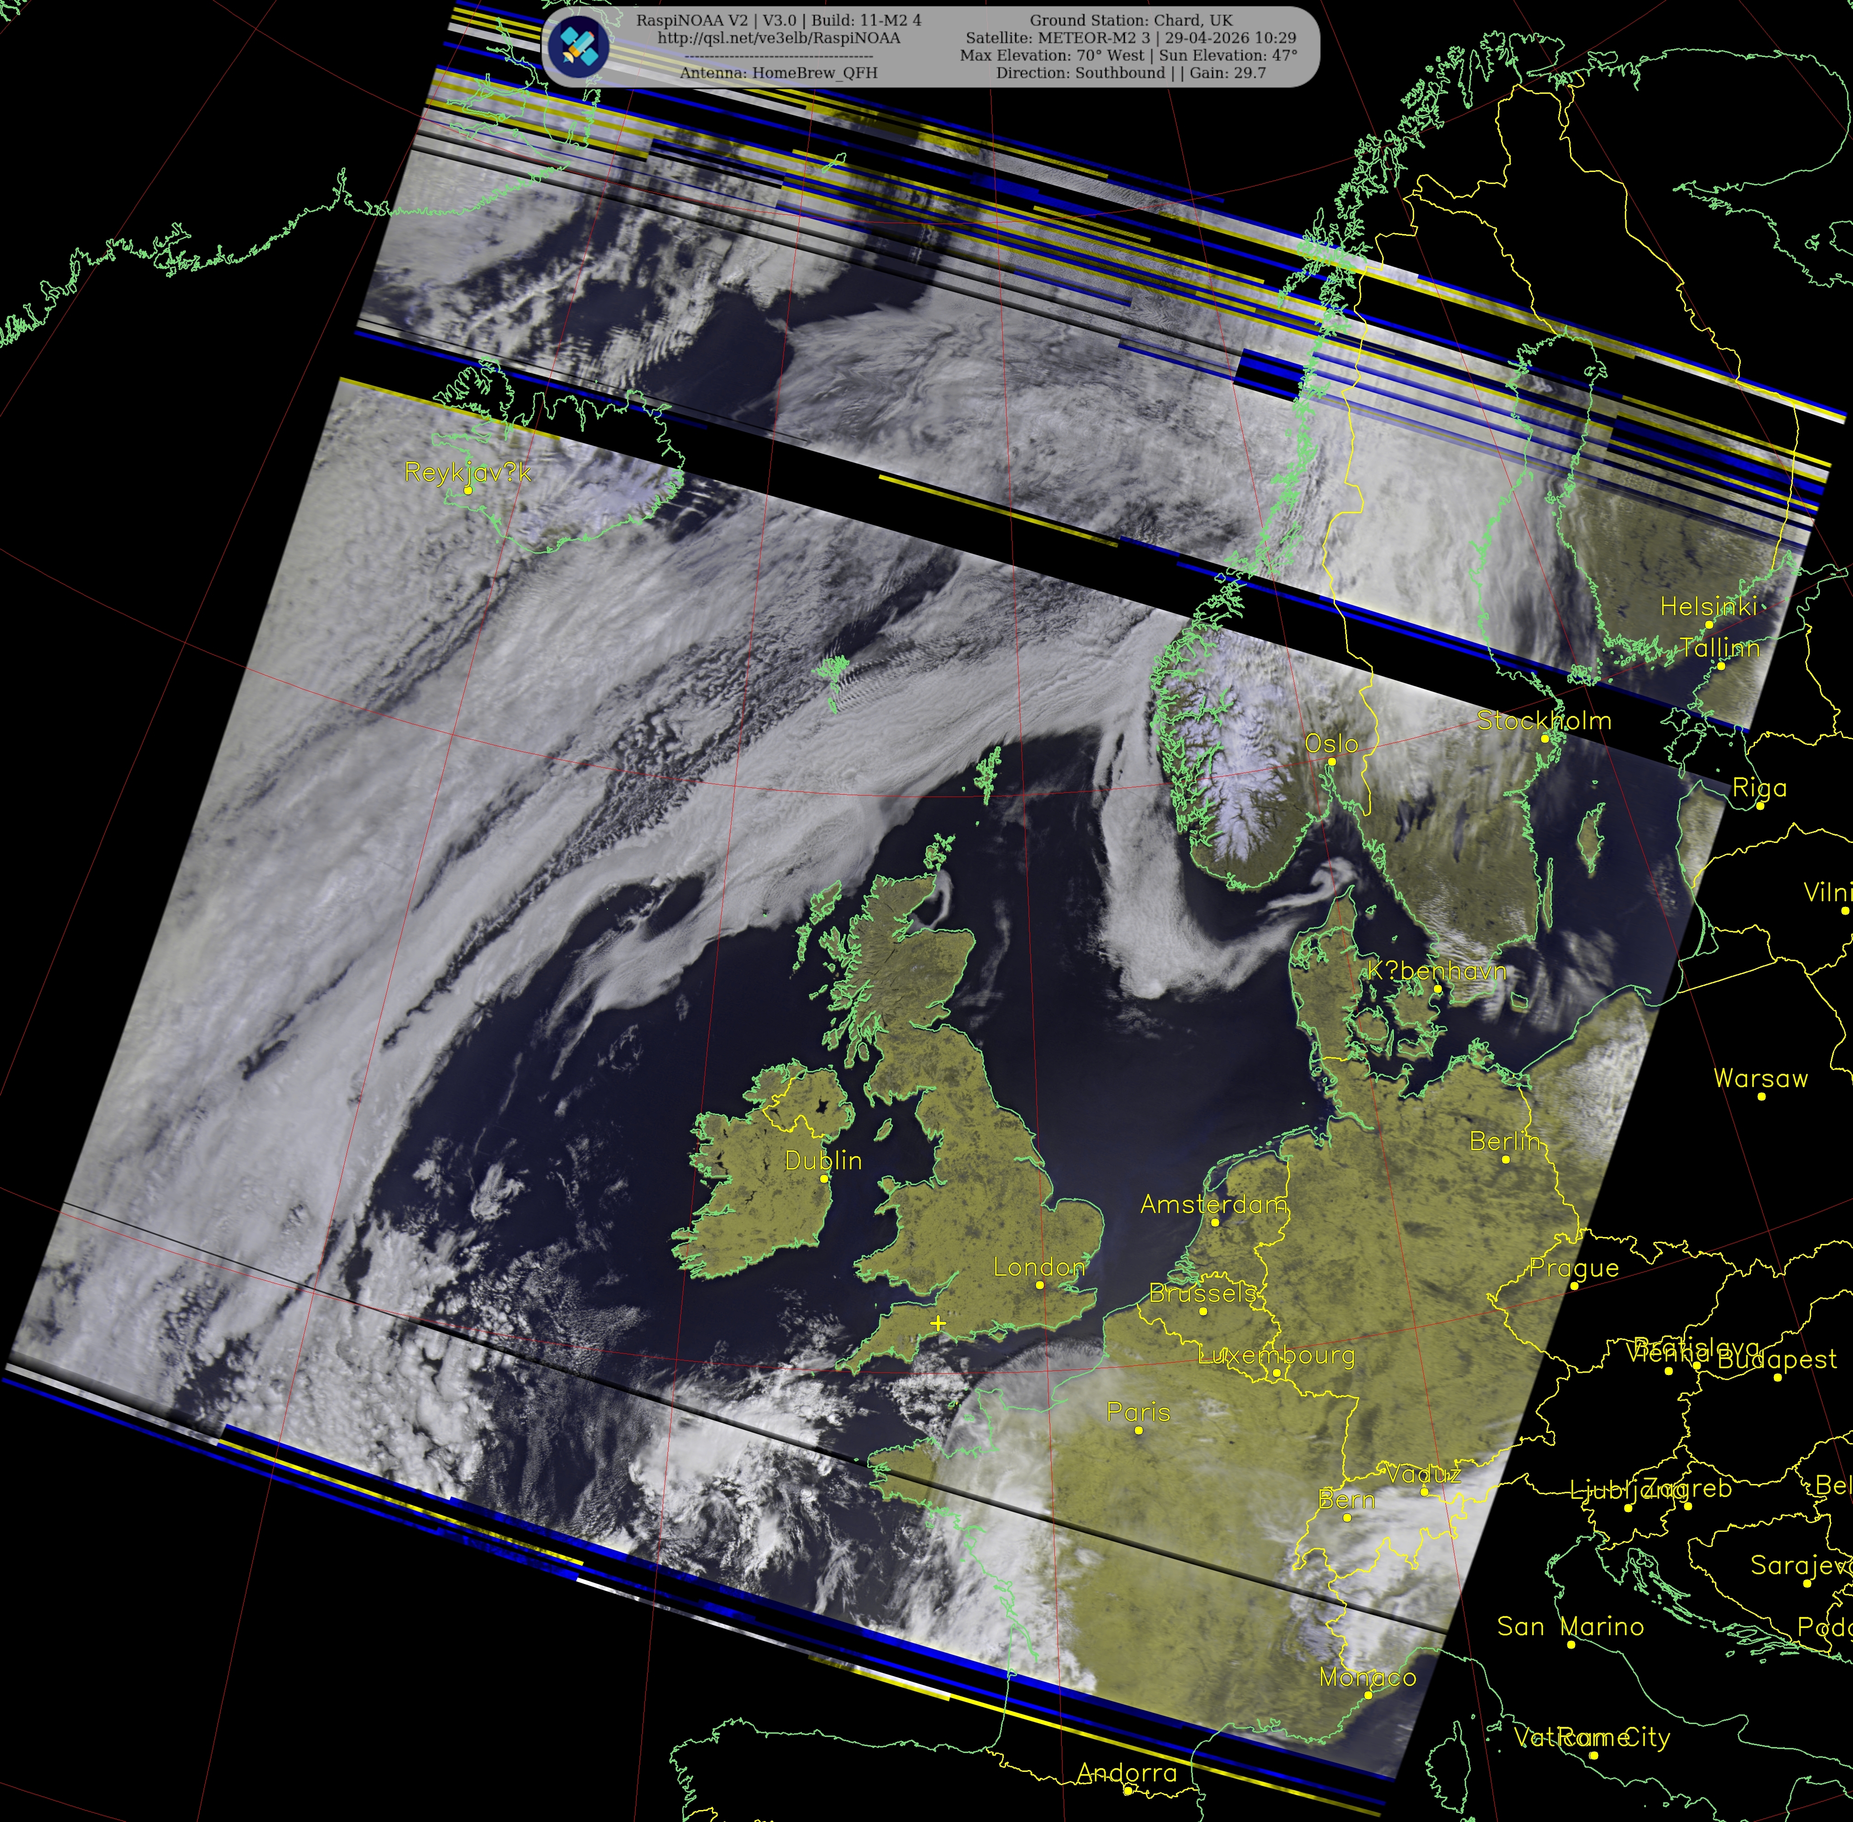Click the Helsinki city label
The height and width of the screenshot is (1822, 1853).
[1709, 607]
